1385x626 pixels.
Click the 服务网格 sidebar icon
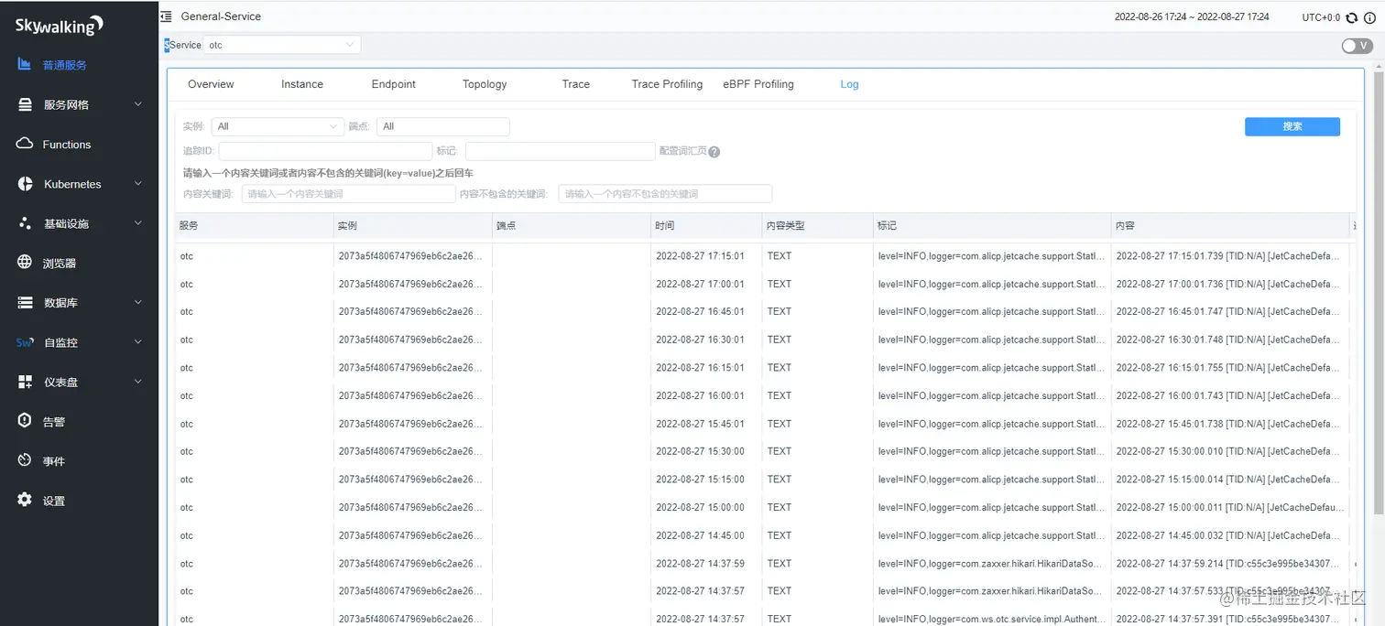[x=25, y=104]
